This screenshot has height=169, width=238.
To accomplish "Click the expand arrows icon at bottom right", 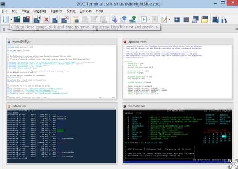I will [233, 164].
